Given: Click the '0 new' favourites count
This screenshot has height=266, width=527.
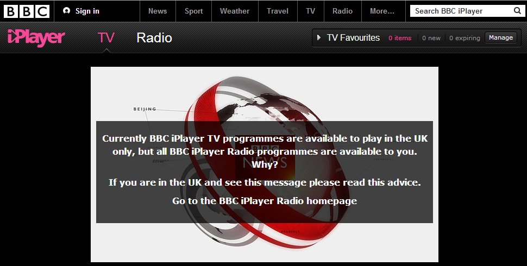Looking at the screenshot, I should click(x=431, y=38).
